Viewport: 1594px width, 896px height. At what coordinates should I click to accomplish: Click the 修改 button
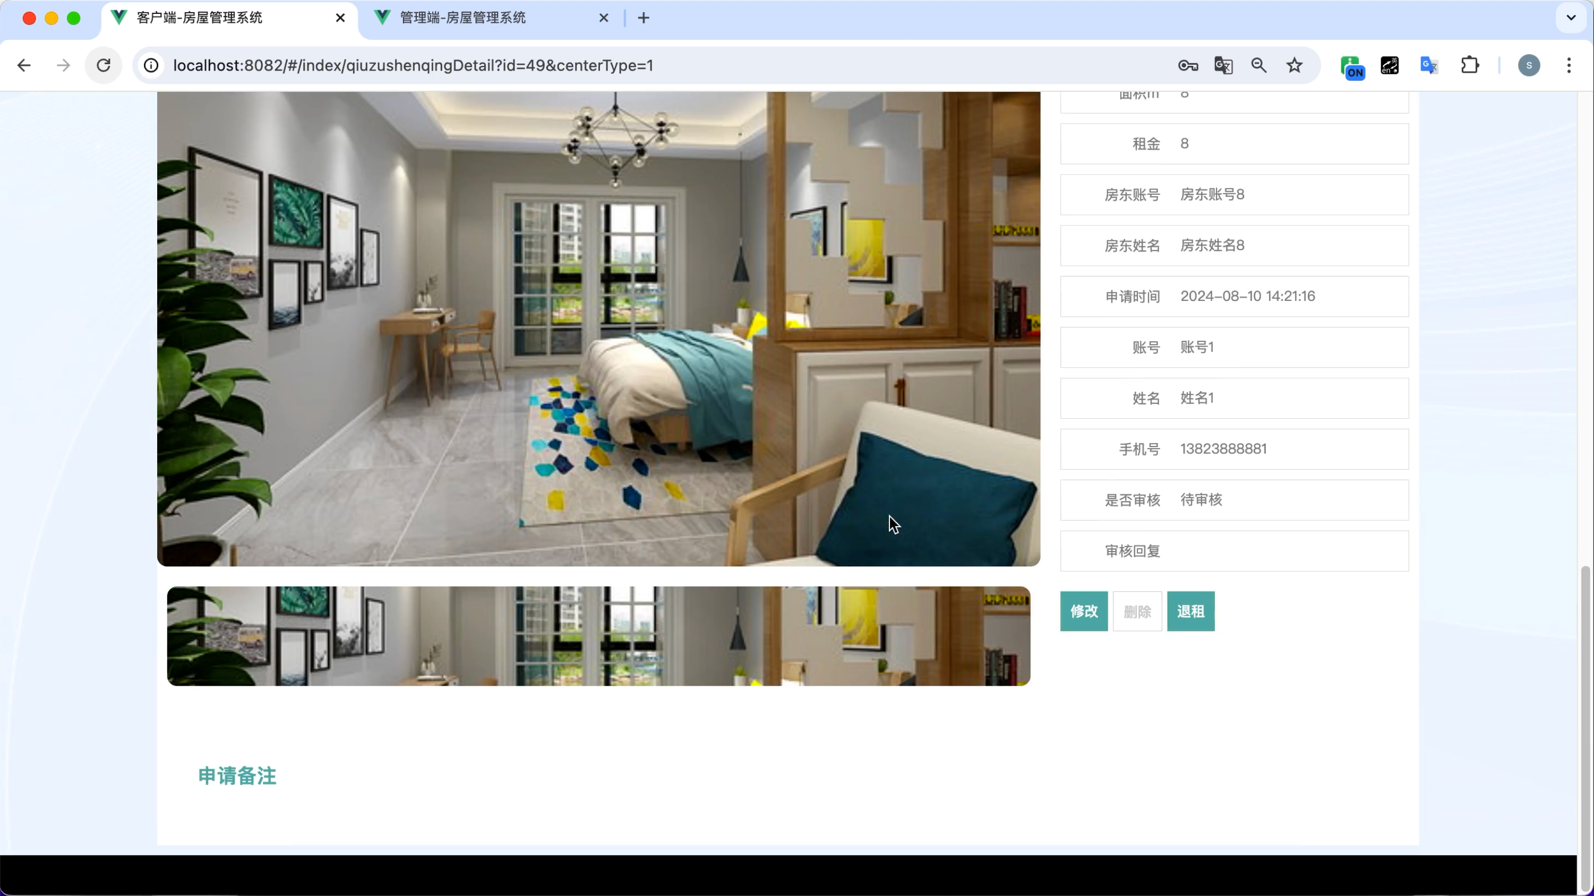(1084, 611)
